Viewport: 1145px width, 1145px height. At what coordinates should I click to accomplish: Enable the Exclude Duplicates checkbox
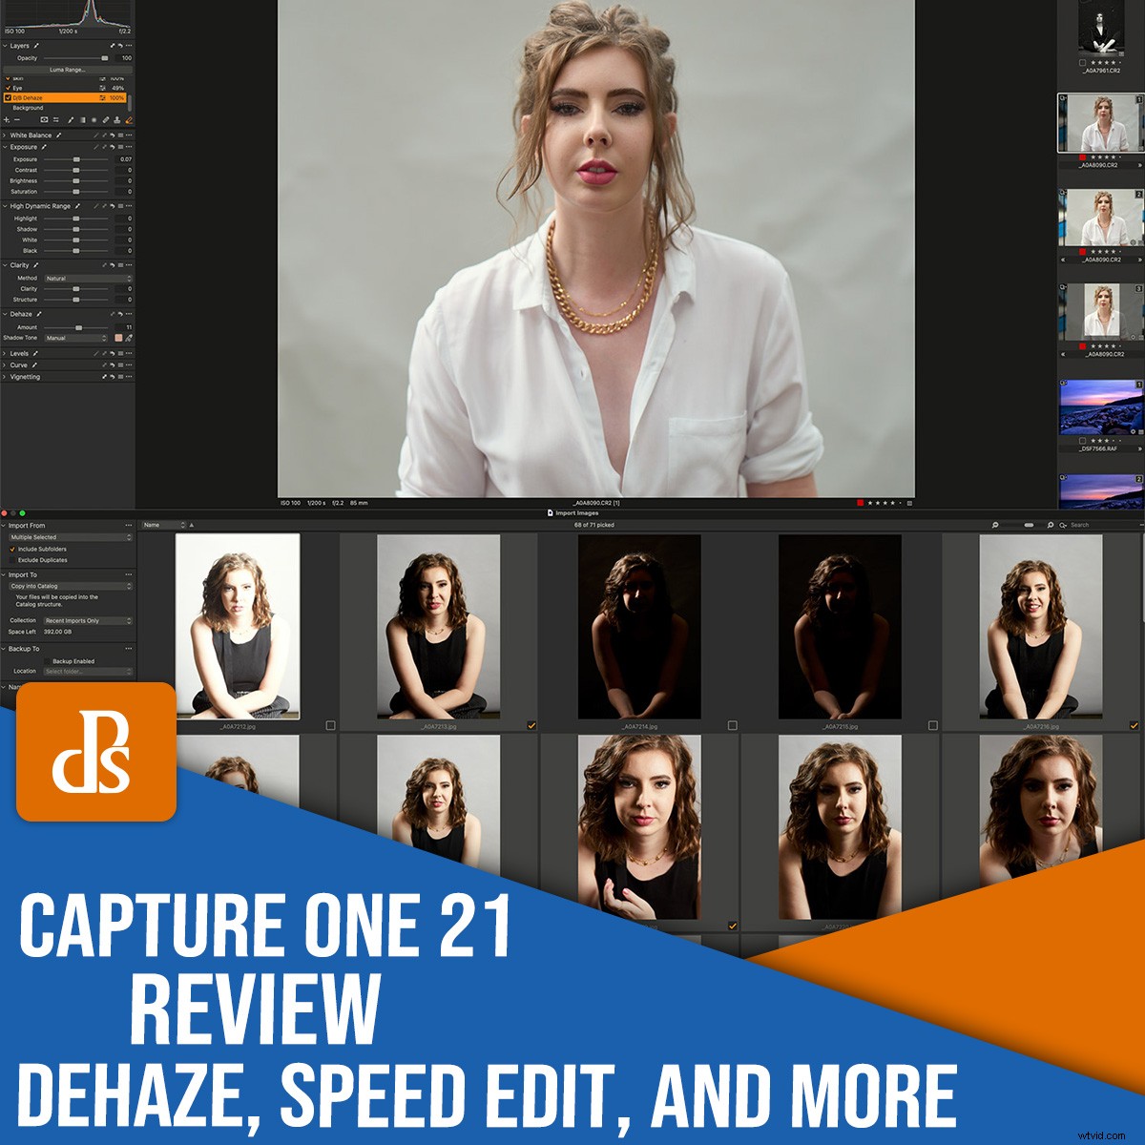12,560
